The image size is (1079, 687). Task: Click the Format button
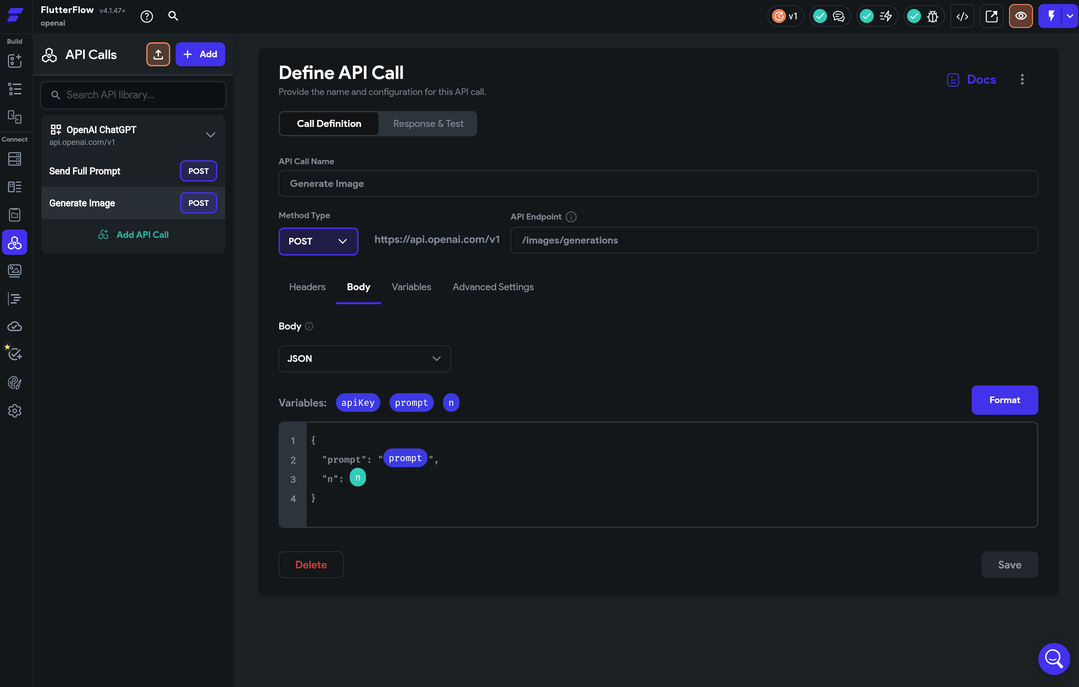pos(1004,400)
